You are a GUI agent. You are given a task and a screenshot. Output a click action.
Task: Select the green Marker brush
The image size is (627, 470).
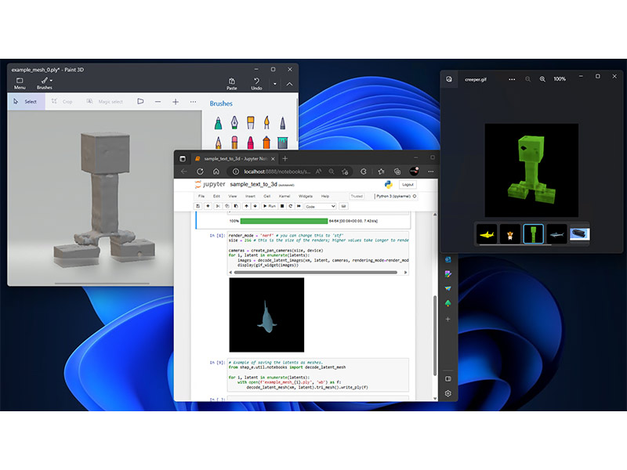coord(218,123)
